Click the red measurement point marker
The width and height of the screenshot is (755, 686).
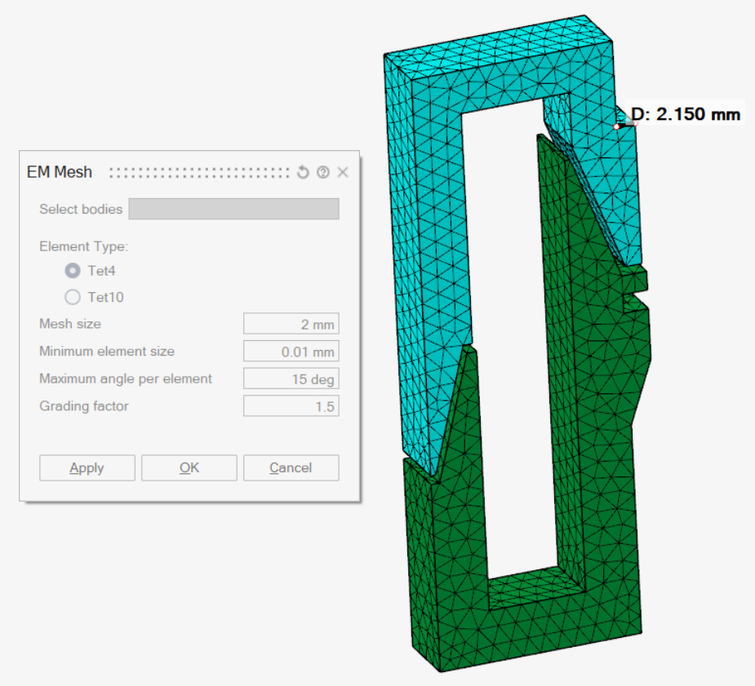click(617, 126)
